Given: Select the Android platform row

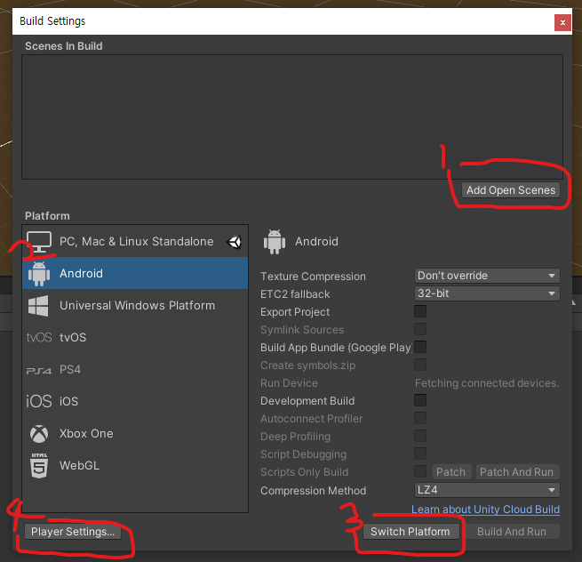Looking at the screenshot, I should [x=135, y=273].
